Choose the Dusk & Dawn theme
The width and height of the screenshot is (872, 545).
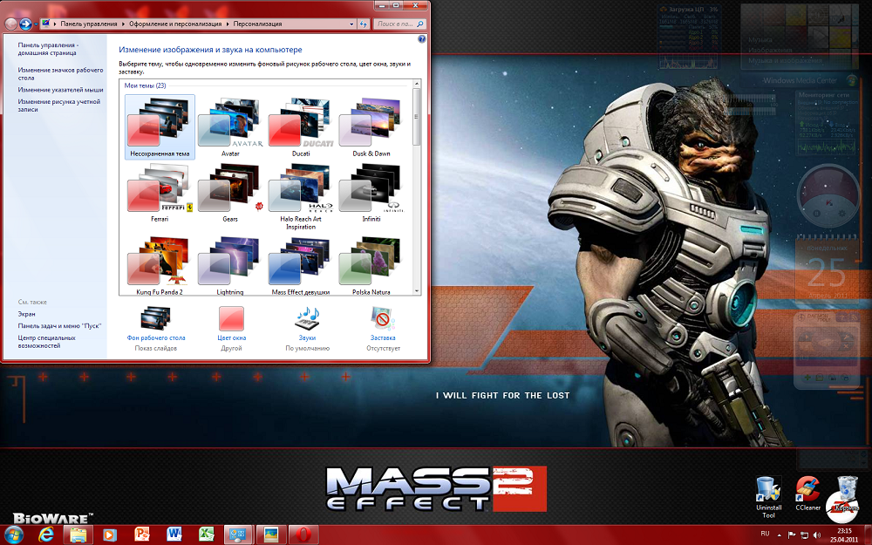(x=371, y=127)
